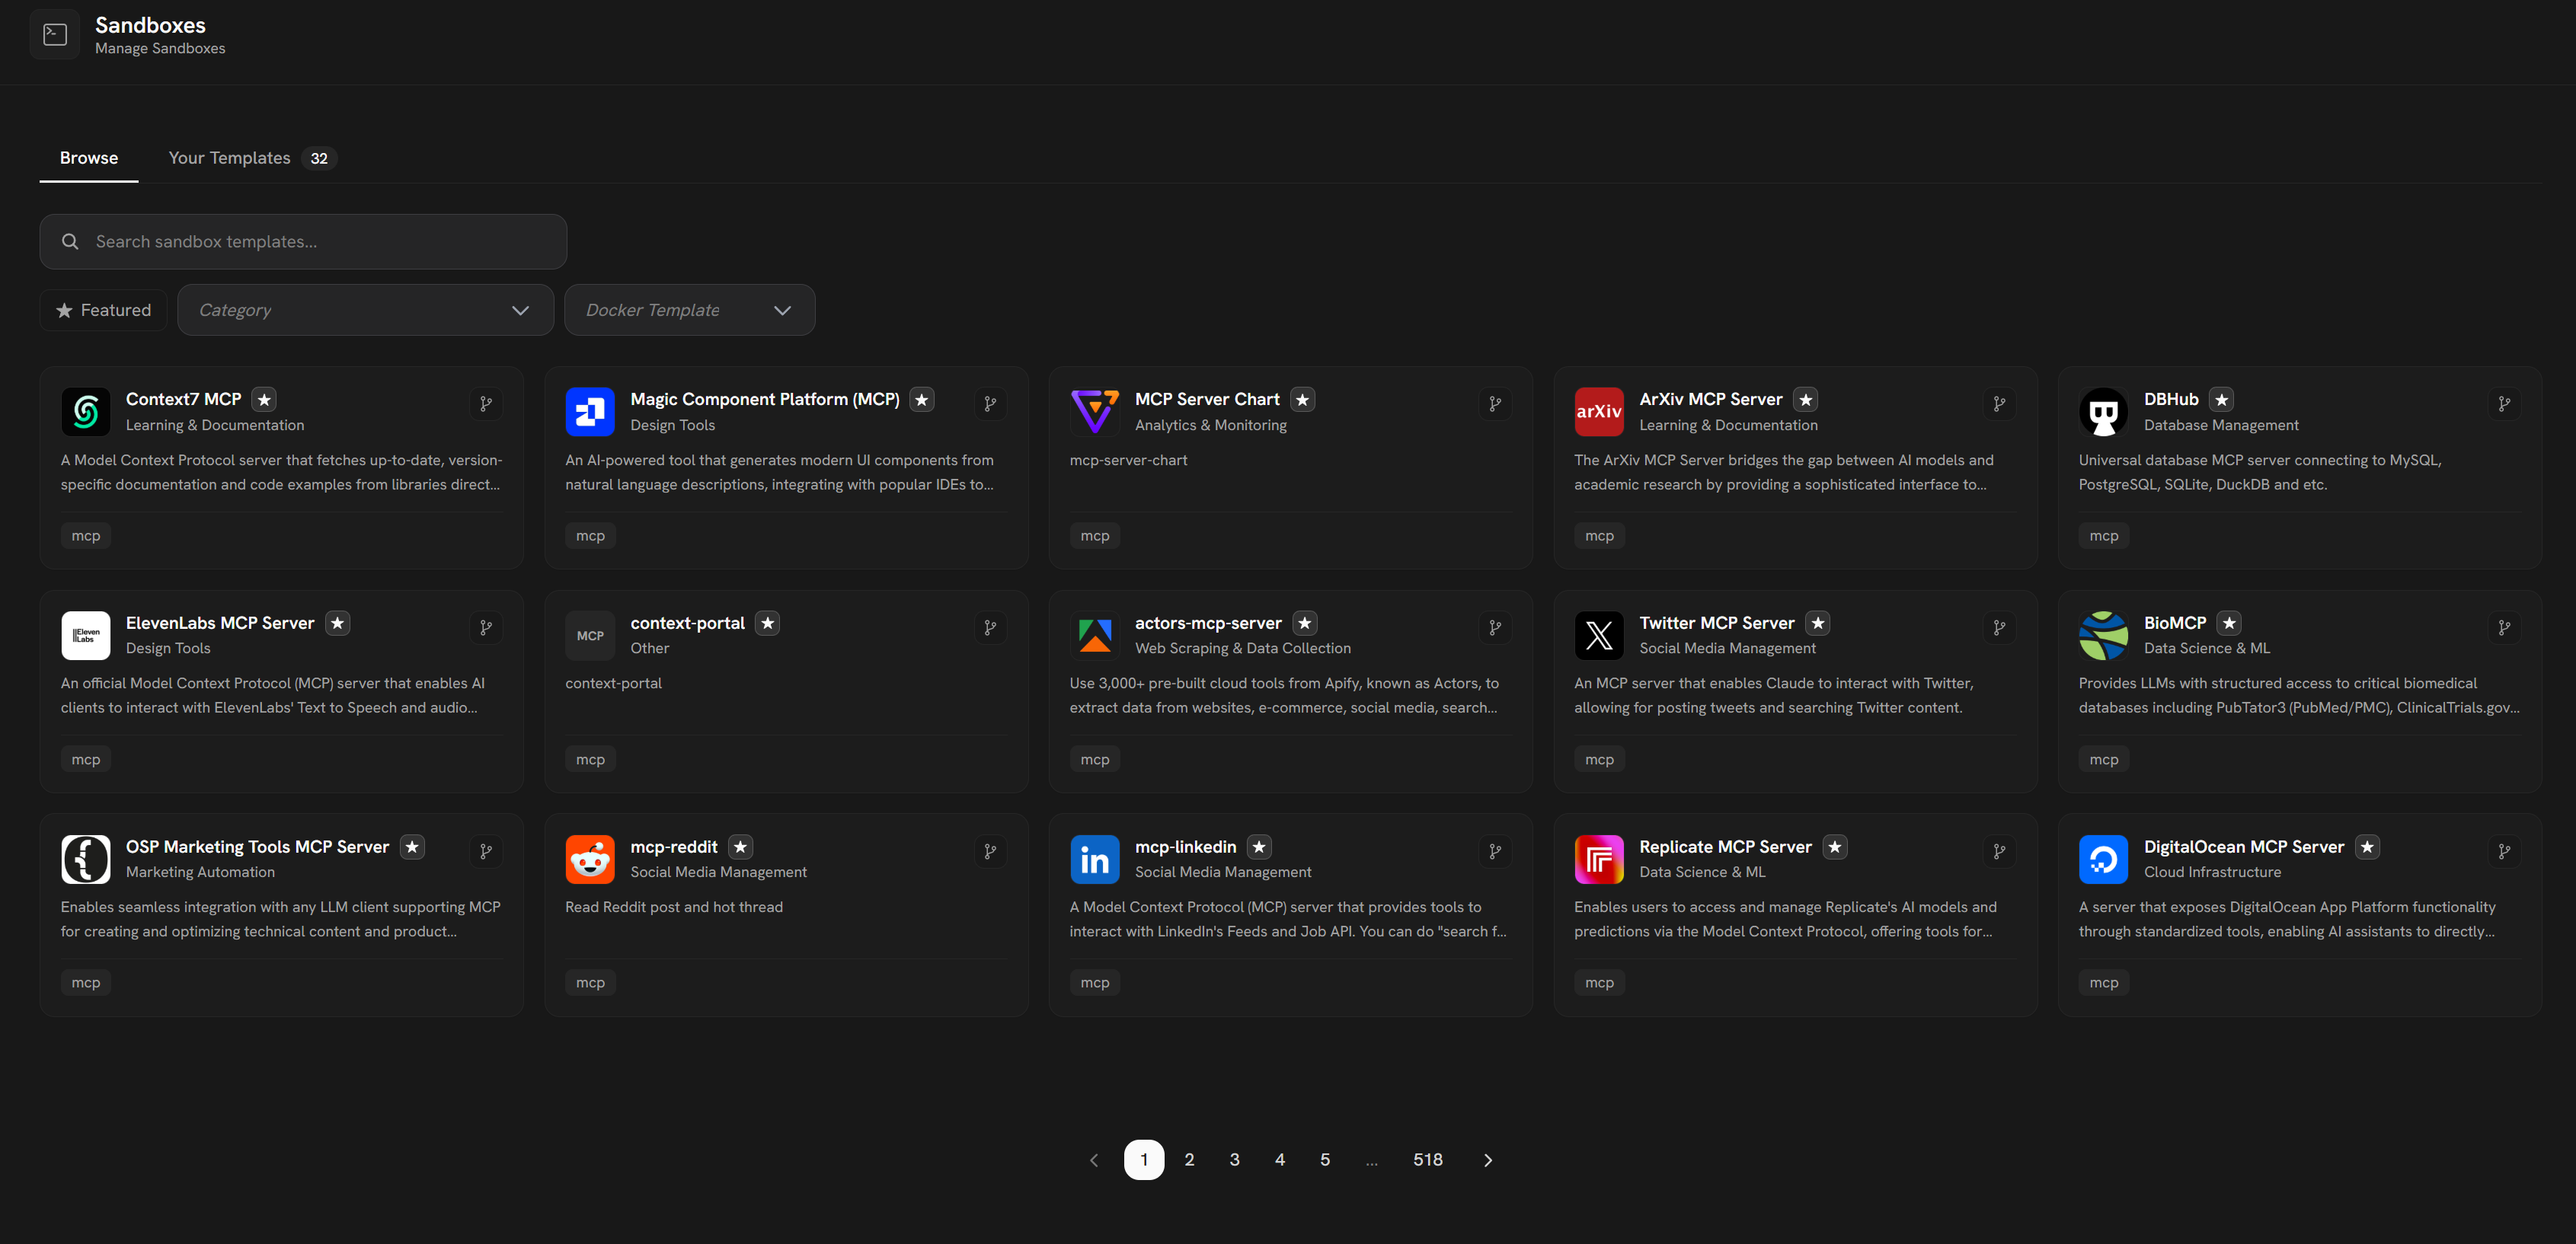The height and width of the screenshot is (1244, 2576).
Task: Switch to Your Templates tab
Action: pos(229,158)
